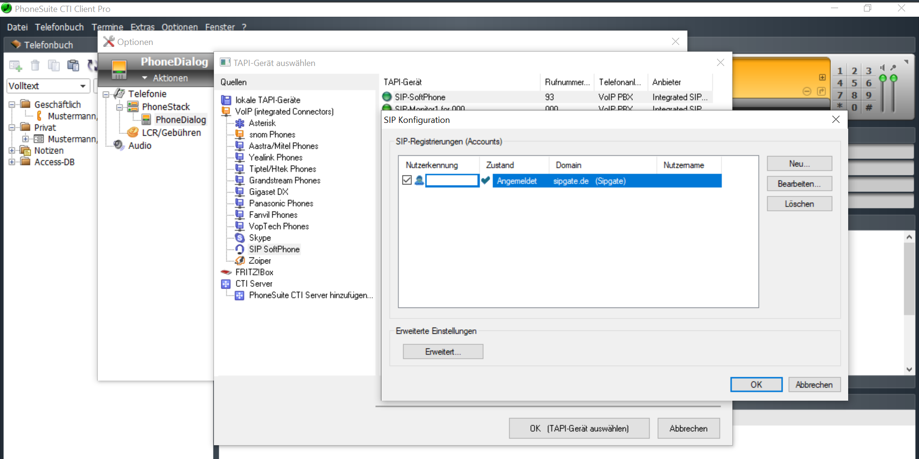Screen dimensions: 919x459
Task: Select Zoiper in the sources list
Action: pos(259,261)
